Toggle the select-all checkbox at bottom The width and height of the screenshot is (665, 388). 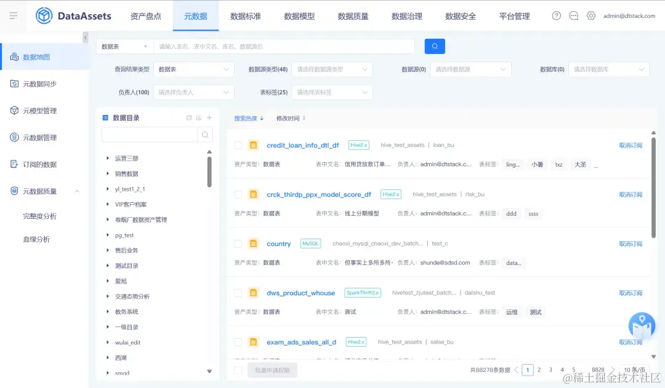pos(238,370)
